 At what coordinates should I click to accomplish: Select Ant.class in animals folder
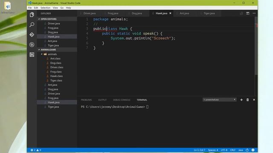click(57, 59)
